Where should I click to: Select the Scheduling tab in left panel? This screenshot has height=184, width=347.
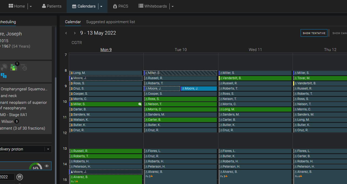tap(8, 22)
